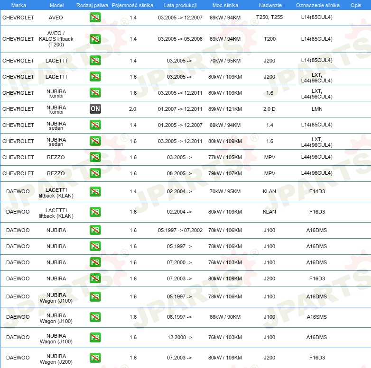This screenshot has height=368, width=371.
Task: Click the T200 body cell
Action: point(269,39)
